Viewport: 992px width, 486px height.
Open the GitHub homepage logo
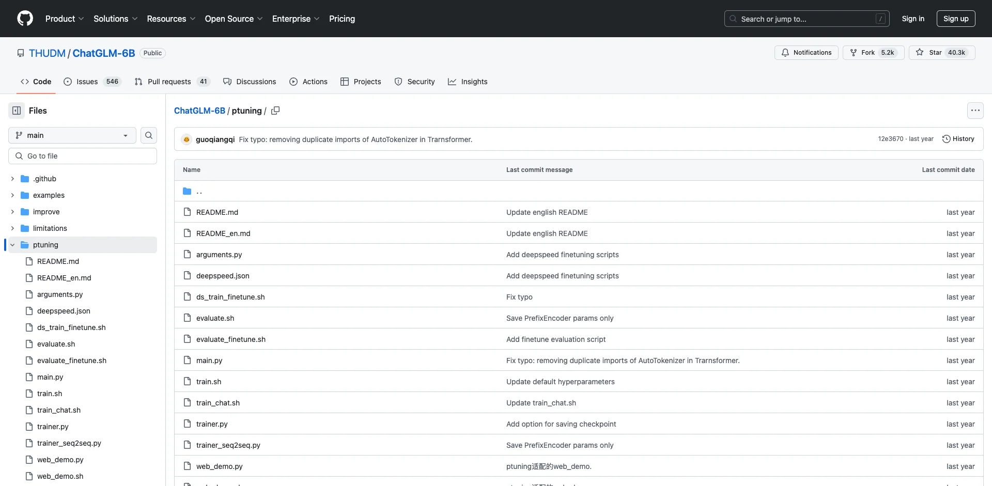coord(25,19)
